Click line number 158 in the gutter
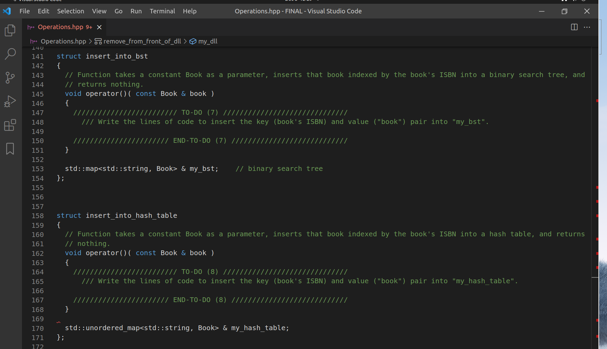The height and width of the screenshot is (349, 607). click(38, 216)
